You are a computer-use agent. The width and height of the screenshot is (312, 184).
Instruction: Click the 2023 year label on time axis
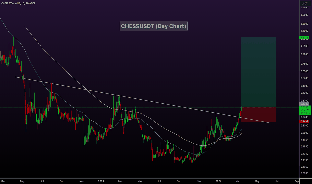click(x=101, y=181)
